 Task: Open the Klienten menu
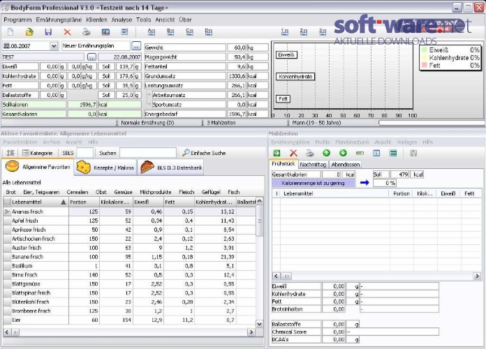[96, 20]
